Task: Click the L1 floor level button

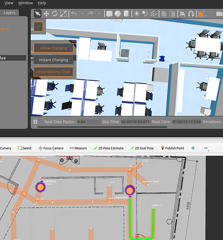Action: 38,26
